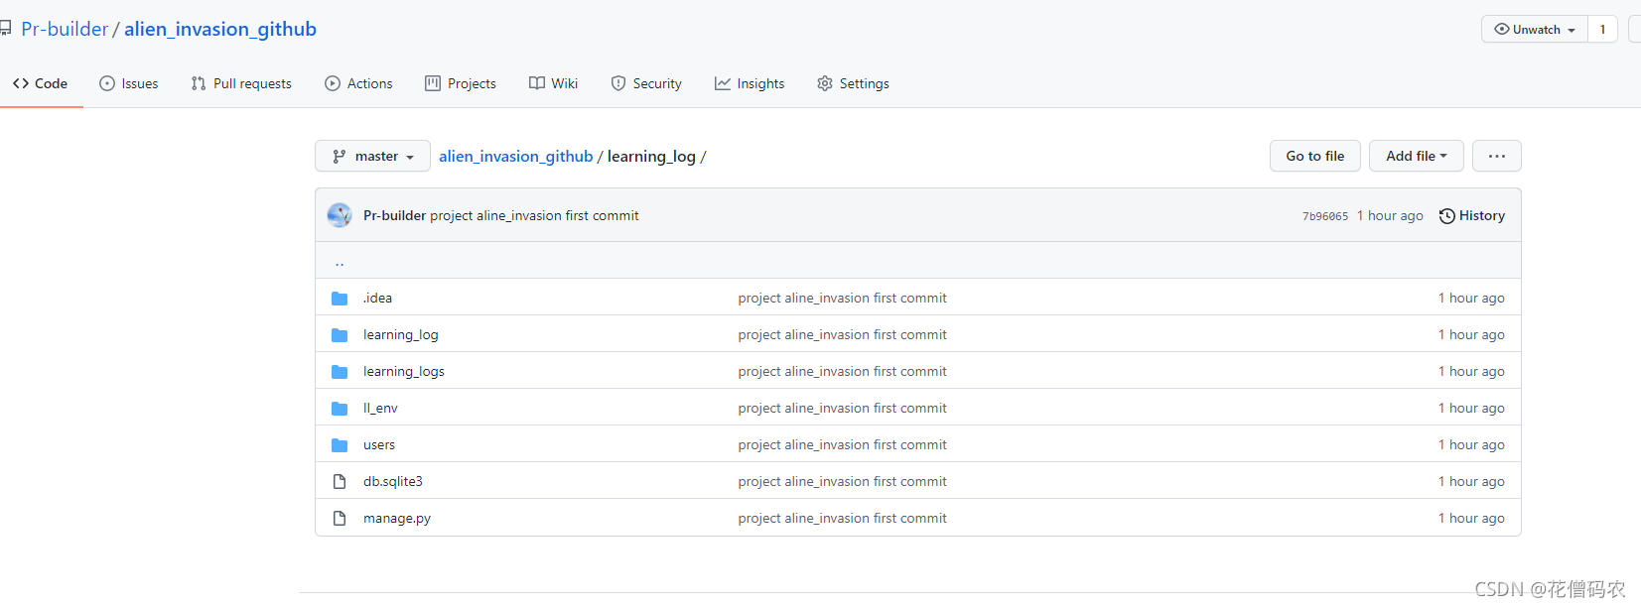Switch to the Code tab
The image size is (1641, 607).
click(x=41, y=83)
